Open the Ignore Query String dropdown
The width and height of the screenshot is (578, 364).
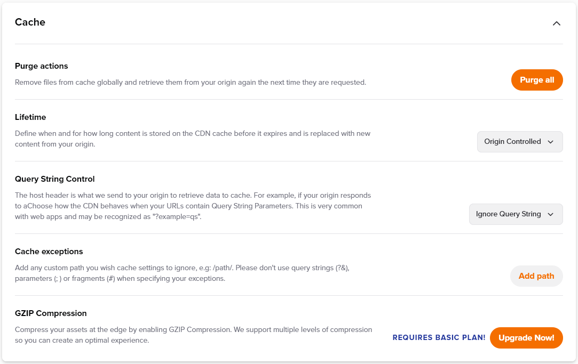(516, 214)
